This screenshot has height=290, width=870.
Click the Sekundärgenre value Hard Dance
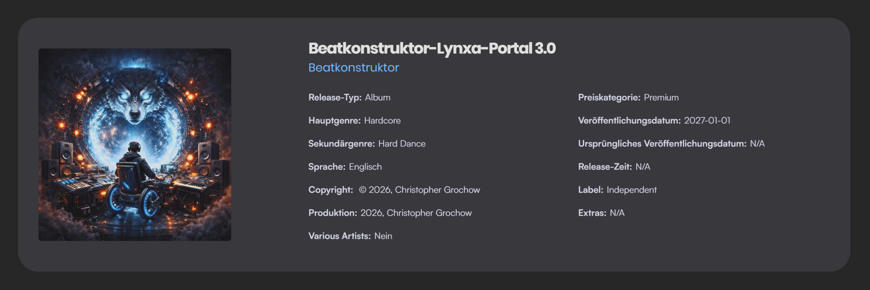[402, 144]
